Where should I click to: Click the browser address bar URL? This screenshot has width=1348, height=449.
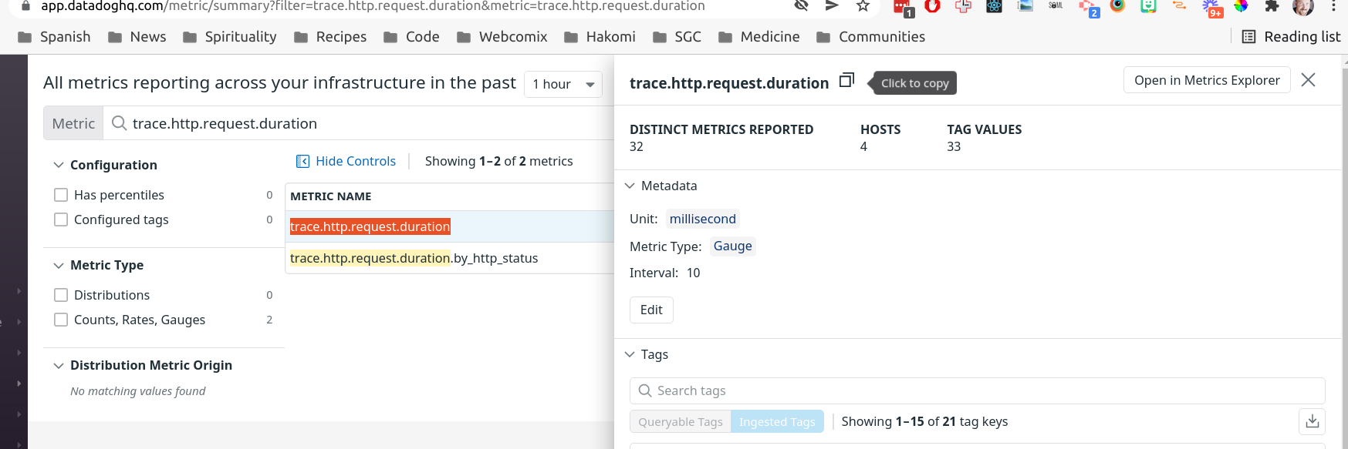[373, 6]
